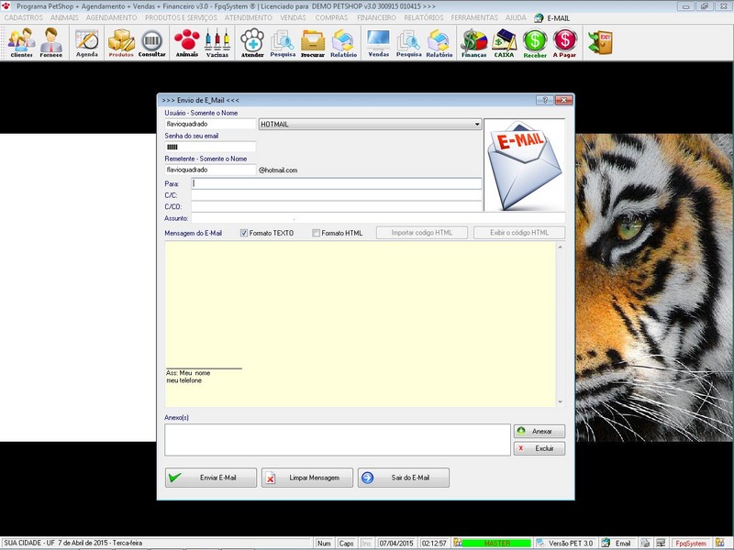Click the exit door icon
734x550 pixels.
(601, 42)
